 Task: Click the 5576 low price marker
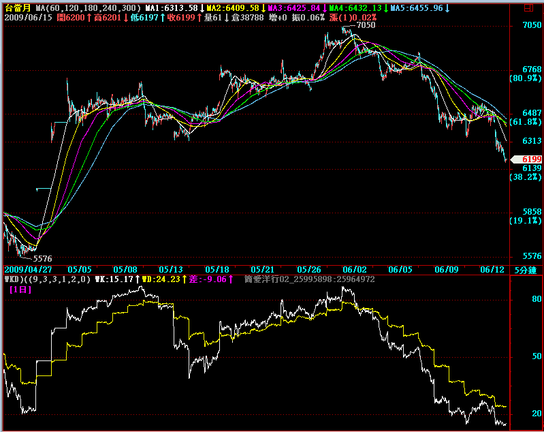[43, 258]
